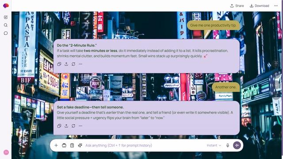Share the "2-Minute Rule" response
This screenshot has width=283, height=159.
tap(66, 64)
